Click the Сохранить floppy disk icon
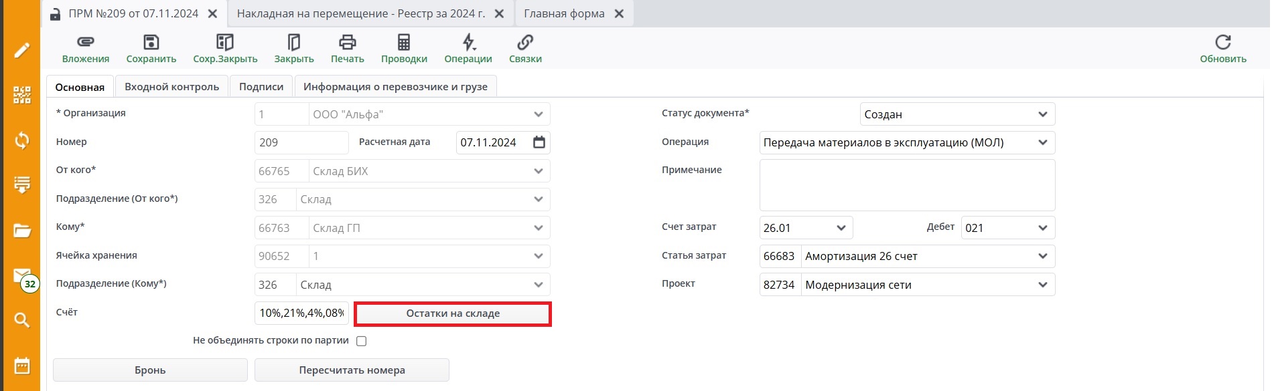 coord(151,43)
